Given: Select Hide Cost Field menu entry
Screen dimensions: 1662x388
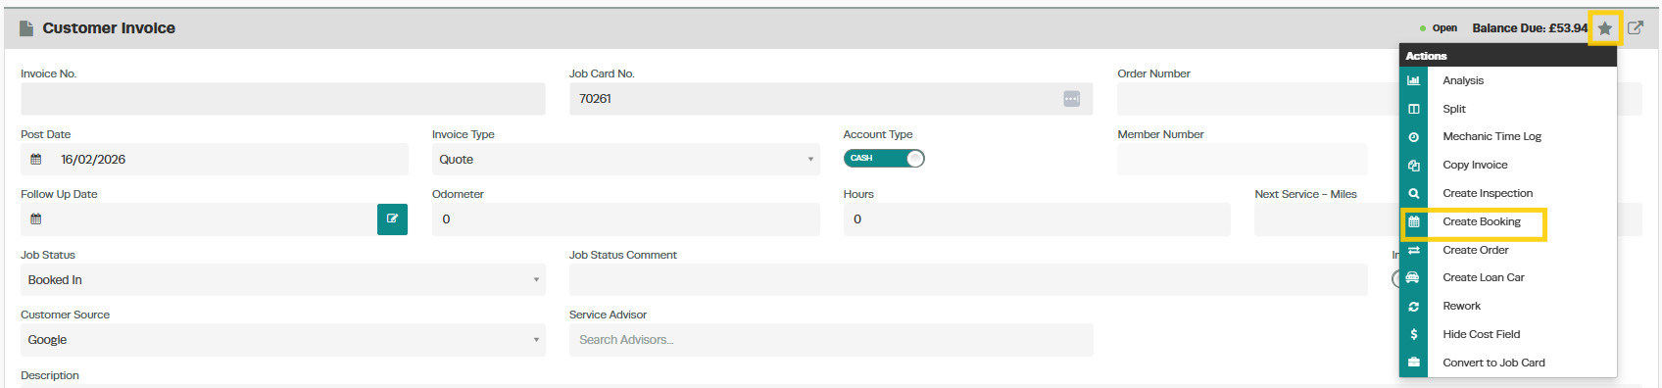Looking at the screenshot, I should 1481,334.
